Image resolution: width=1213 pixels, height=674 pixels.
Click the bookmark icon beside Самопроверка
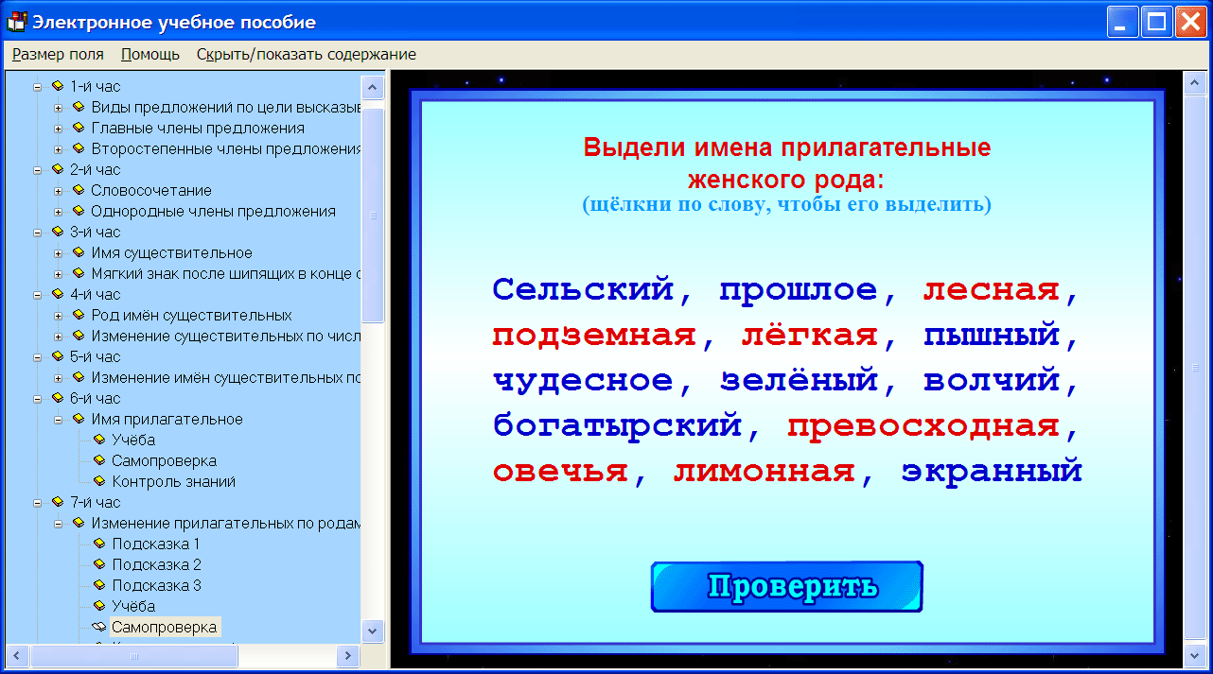(97, 627)
